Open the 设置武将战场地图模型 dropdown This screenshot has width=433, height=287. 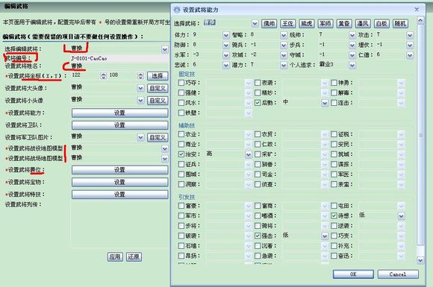pos(165,159)
